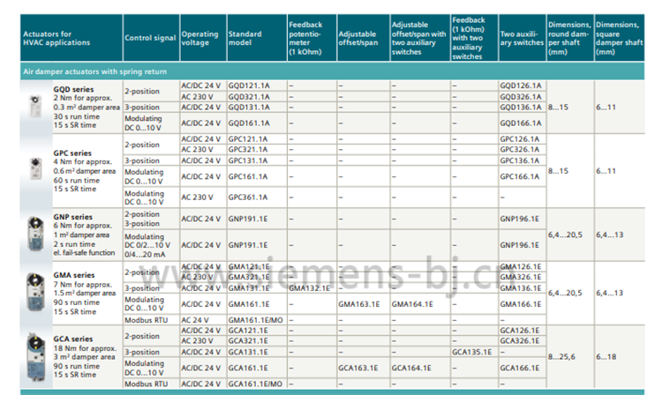Viewport: 662px width, 395px height.
Task: Click the GCA series actuator product image
Action: [x=35, y=357]
